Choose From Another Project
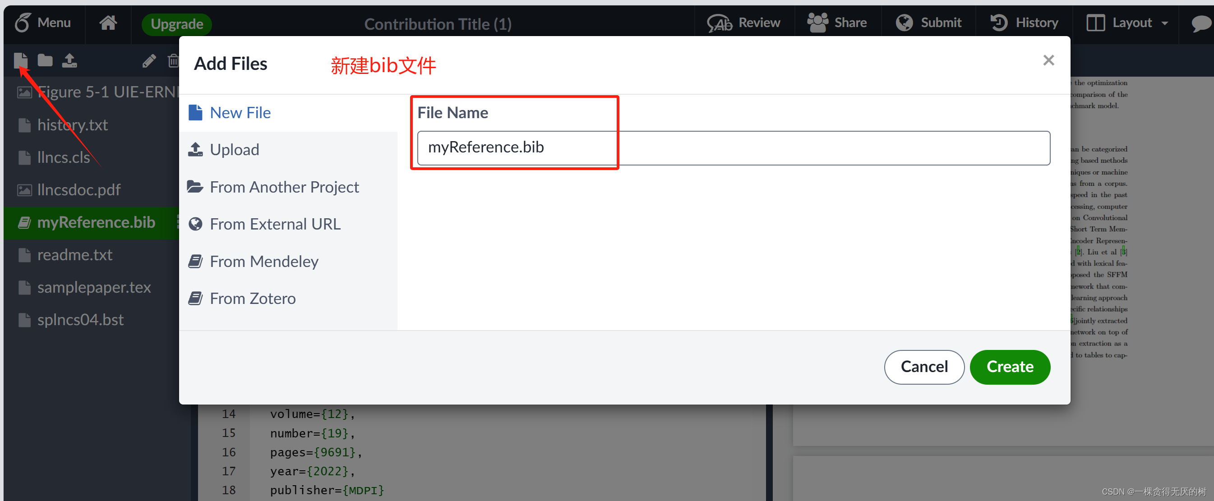This screenshot has height=501, width=1214. point(284,188)
